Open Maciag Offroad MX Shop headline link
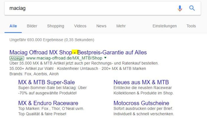207x122 pixels. point(78,52)
